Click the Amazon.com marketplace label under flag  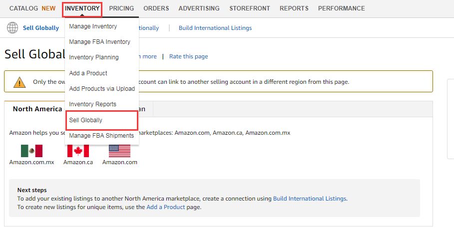point(119,162)
